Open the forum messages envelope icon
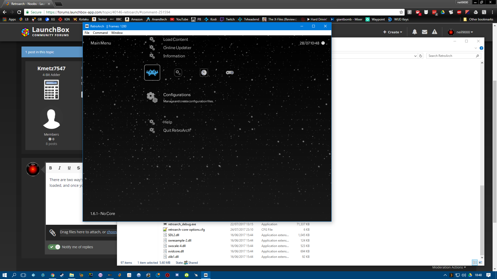Screen dimensions: 497x279 (425, 32)
